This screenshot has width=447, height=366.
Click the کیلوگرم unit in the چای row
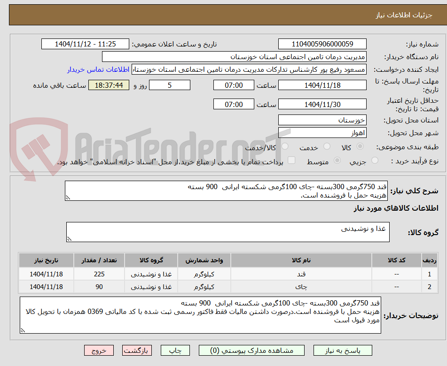pyautogui.click(x=204, y=287)
